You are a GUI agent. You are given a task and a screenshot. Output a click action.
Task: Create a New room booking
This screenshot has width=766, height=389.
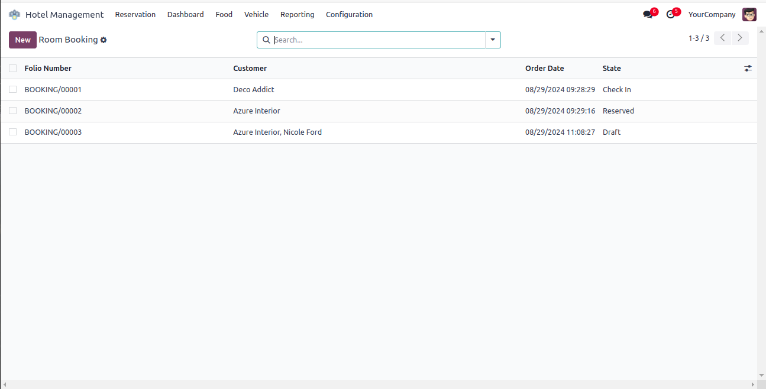point(22,40)
